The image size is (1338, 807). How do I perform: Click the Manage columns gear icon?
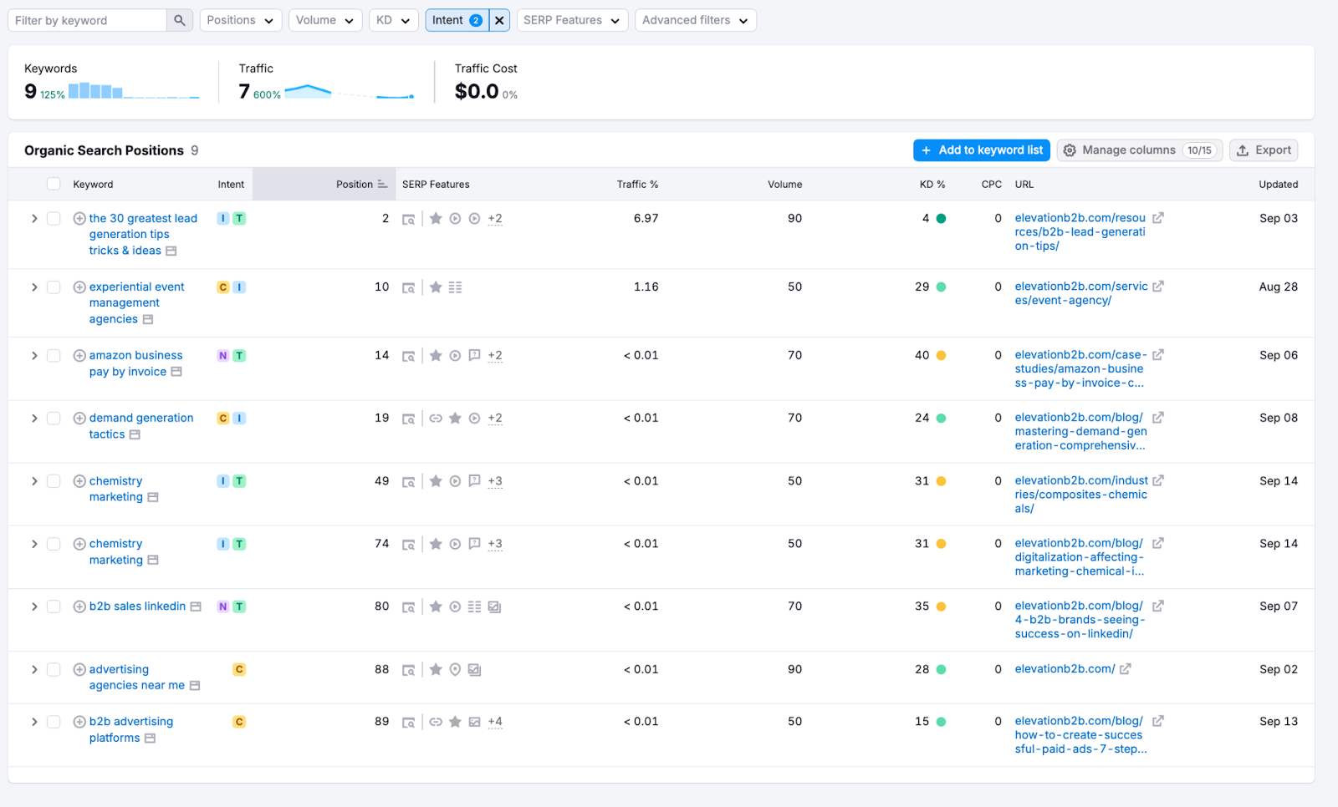point(1070,150)
